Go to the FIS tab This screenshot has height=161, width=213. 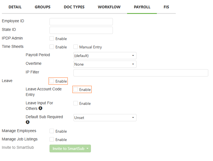pyautogui.click(x=166, y=7)
